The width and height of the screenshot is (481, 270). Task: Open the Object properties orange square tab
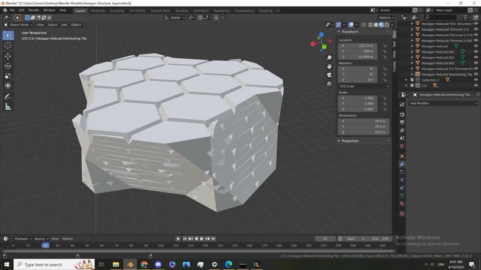click(402, 156)
